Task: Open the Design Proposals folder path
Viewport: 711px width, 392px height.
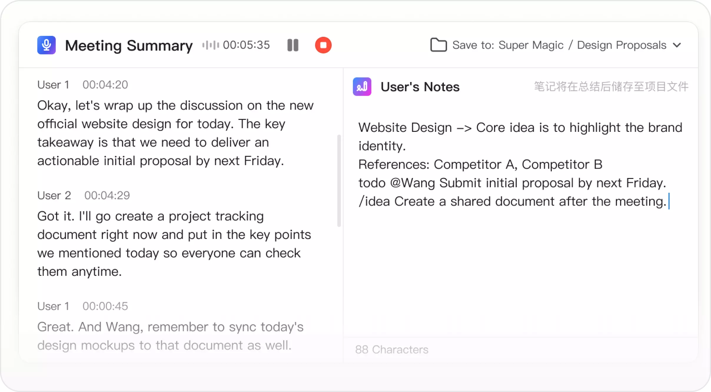Action: pyautogui.click(x=622, y=45)
